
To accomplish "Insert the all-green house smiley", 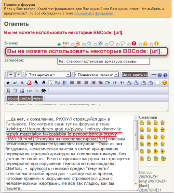I will (149, 159).
